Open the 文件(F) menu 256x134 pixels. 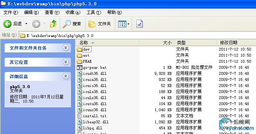tap(11, 12)
